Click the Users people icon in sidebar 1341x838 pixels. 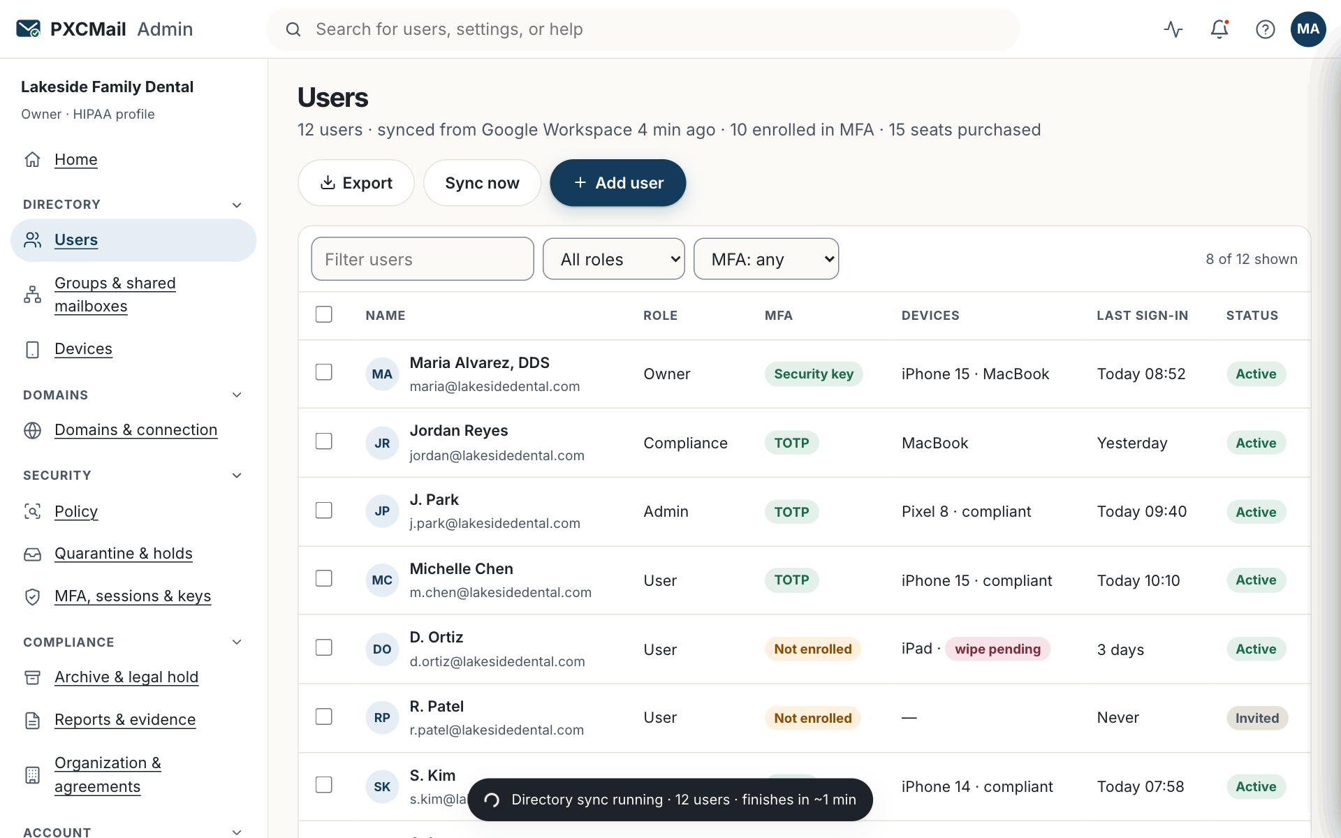(32, 240)
